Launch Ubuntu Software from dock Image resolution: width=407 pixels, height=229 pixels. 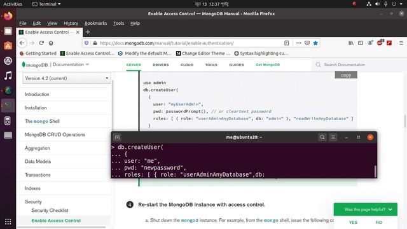(x=8, y=46)
